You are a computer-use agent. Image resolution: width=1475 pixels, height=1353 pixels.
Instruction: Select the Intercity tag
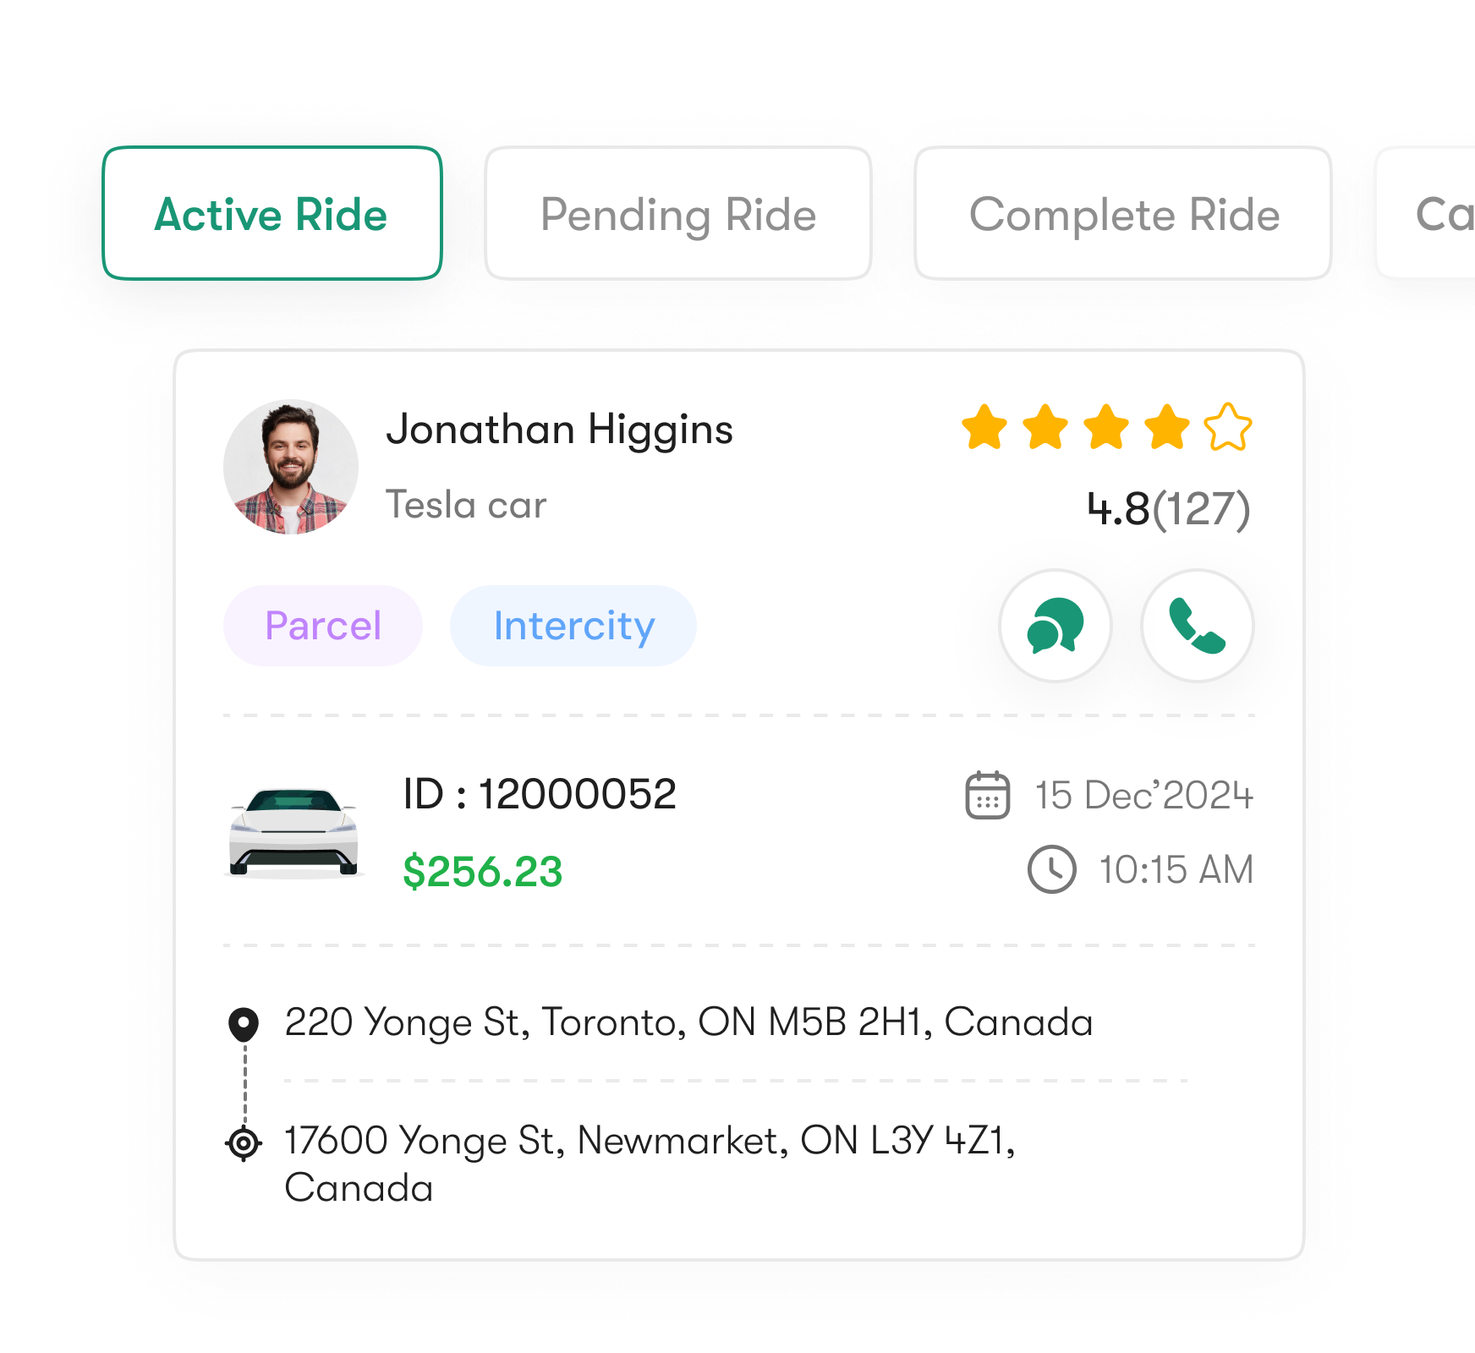point(573,626)
